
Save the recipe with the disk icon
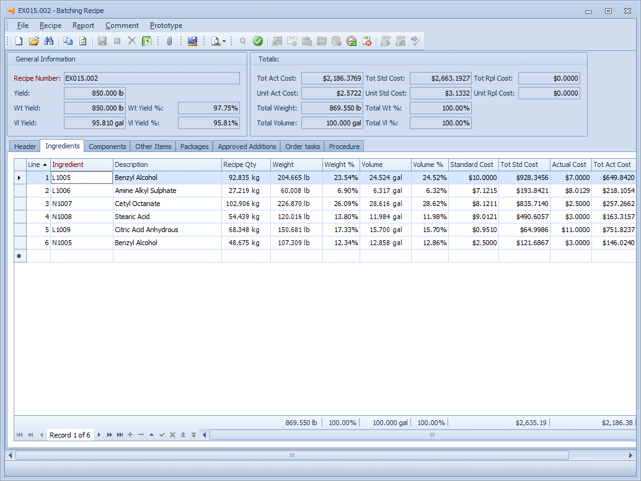click(102, 41)
